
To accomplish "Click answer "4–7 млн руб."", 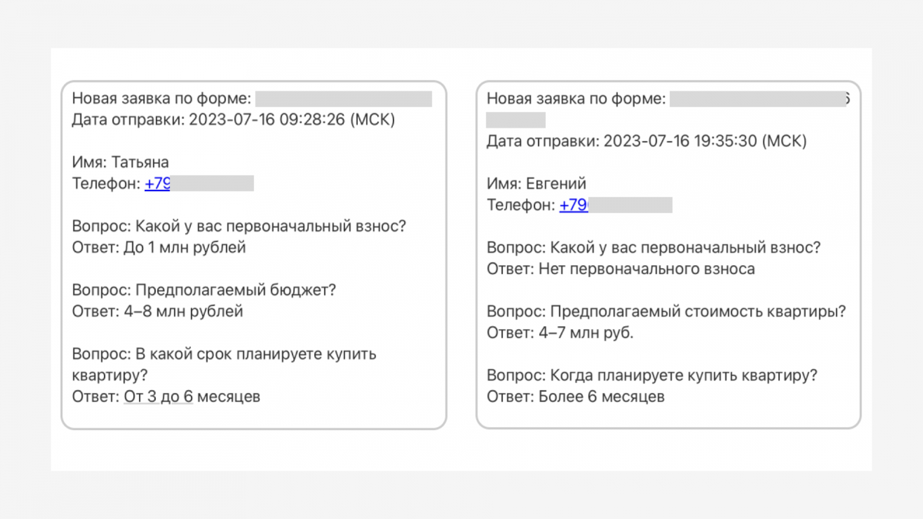I will tap(586, 333).
